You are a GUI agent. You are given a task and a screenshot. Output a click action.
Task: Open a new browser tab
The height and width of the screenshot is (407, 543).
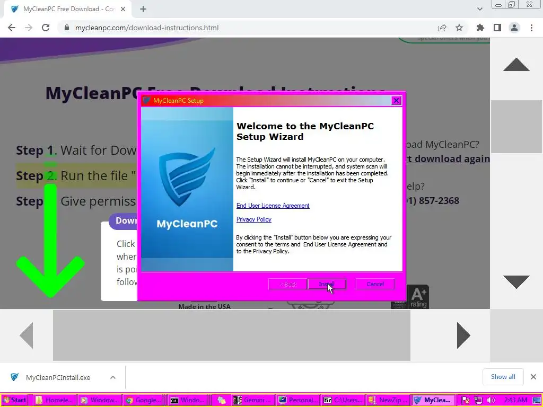(x=143, y=10)
